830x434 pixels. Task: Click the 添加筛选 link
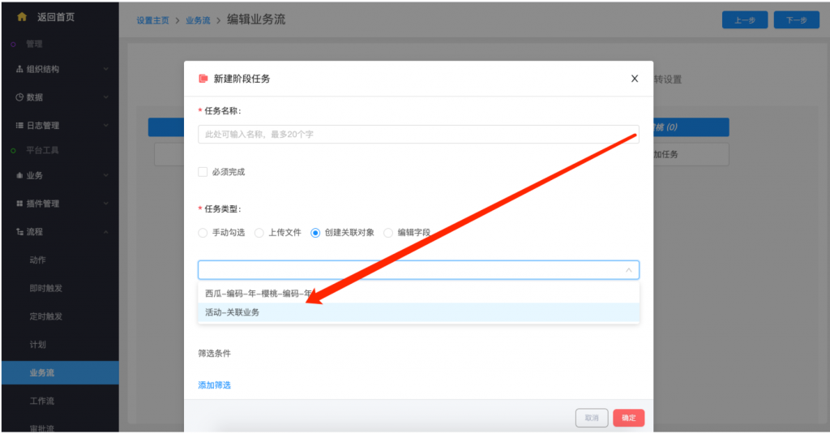tap(214, 385)
